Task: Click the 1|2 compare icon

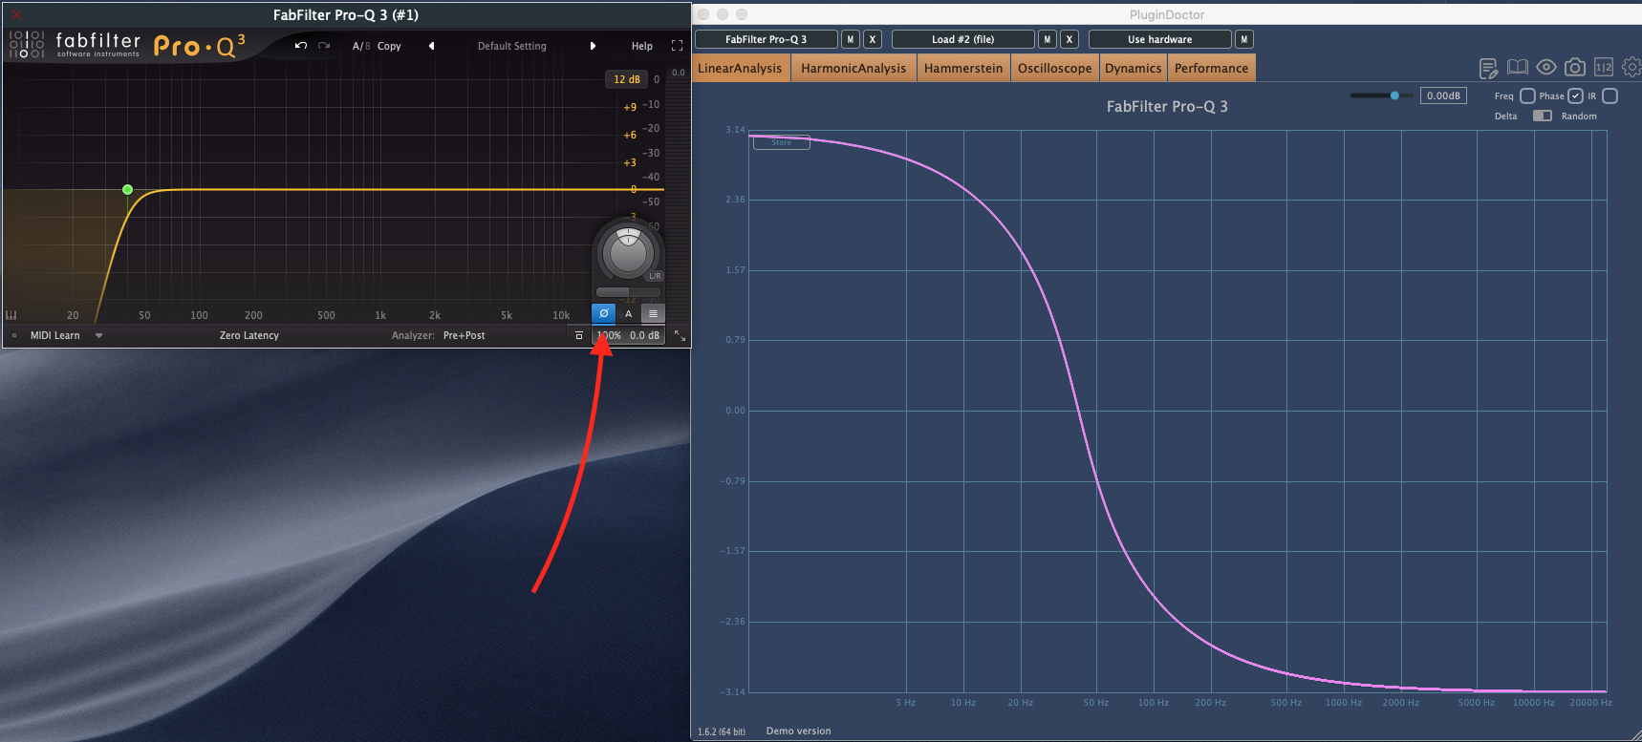Action: pos(1604,67)
